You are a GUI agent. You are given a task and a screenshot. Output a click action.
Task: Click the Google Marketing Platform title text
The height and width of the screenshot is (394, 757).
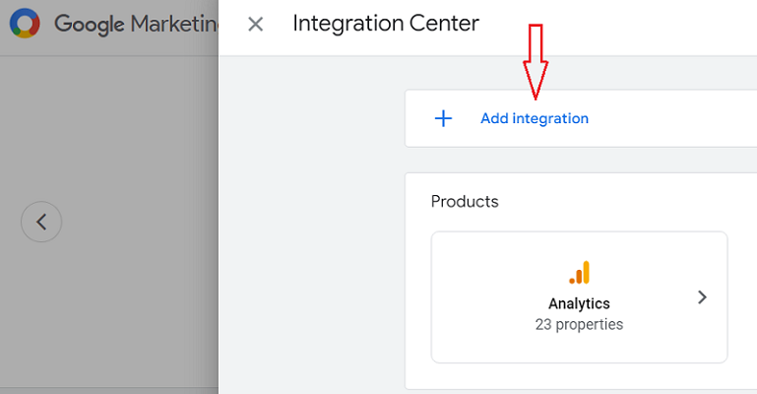[136, 25]
